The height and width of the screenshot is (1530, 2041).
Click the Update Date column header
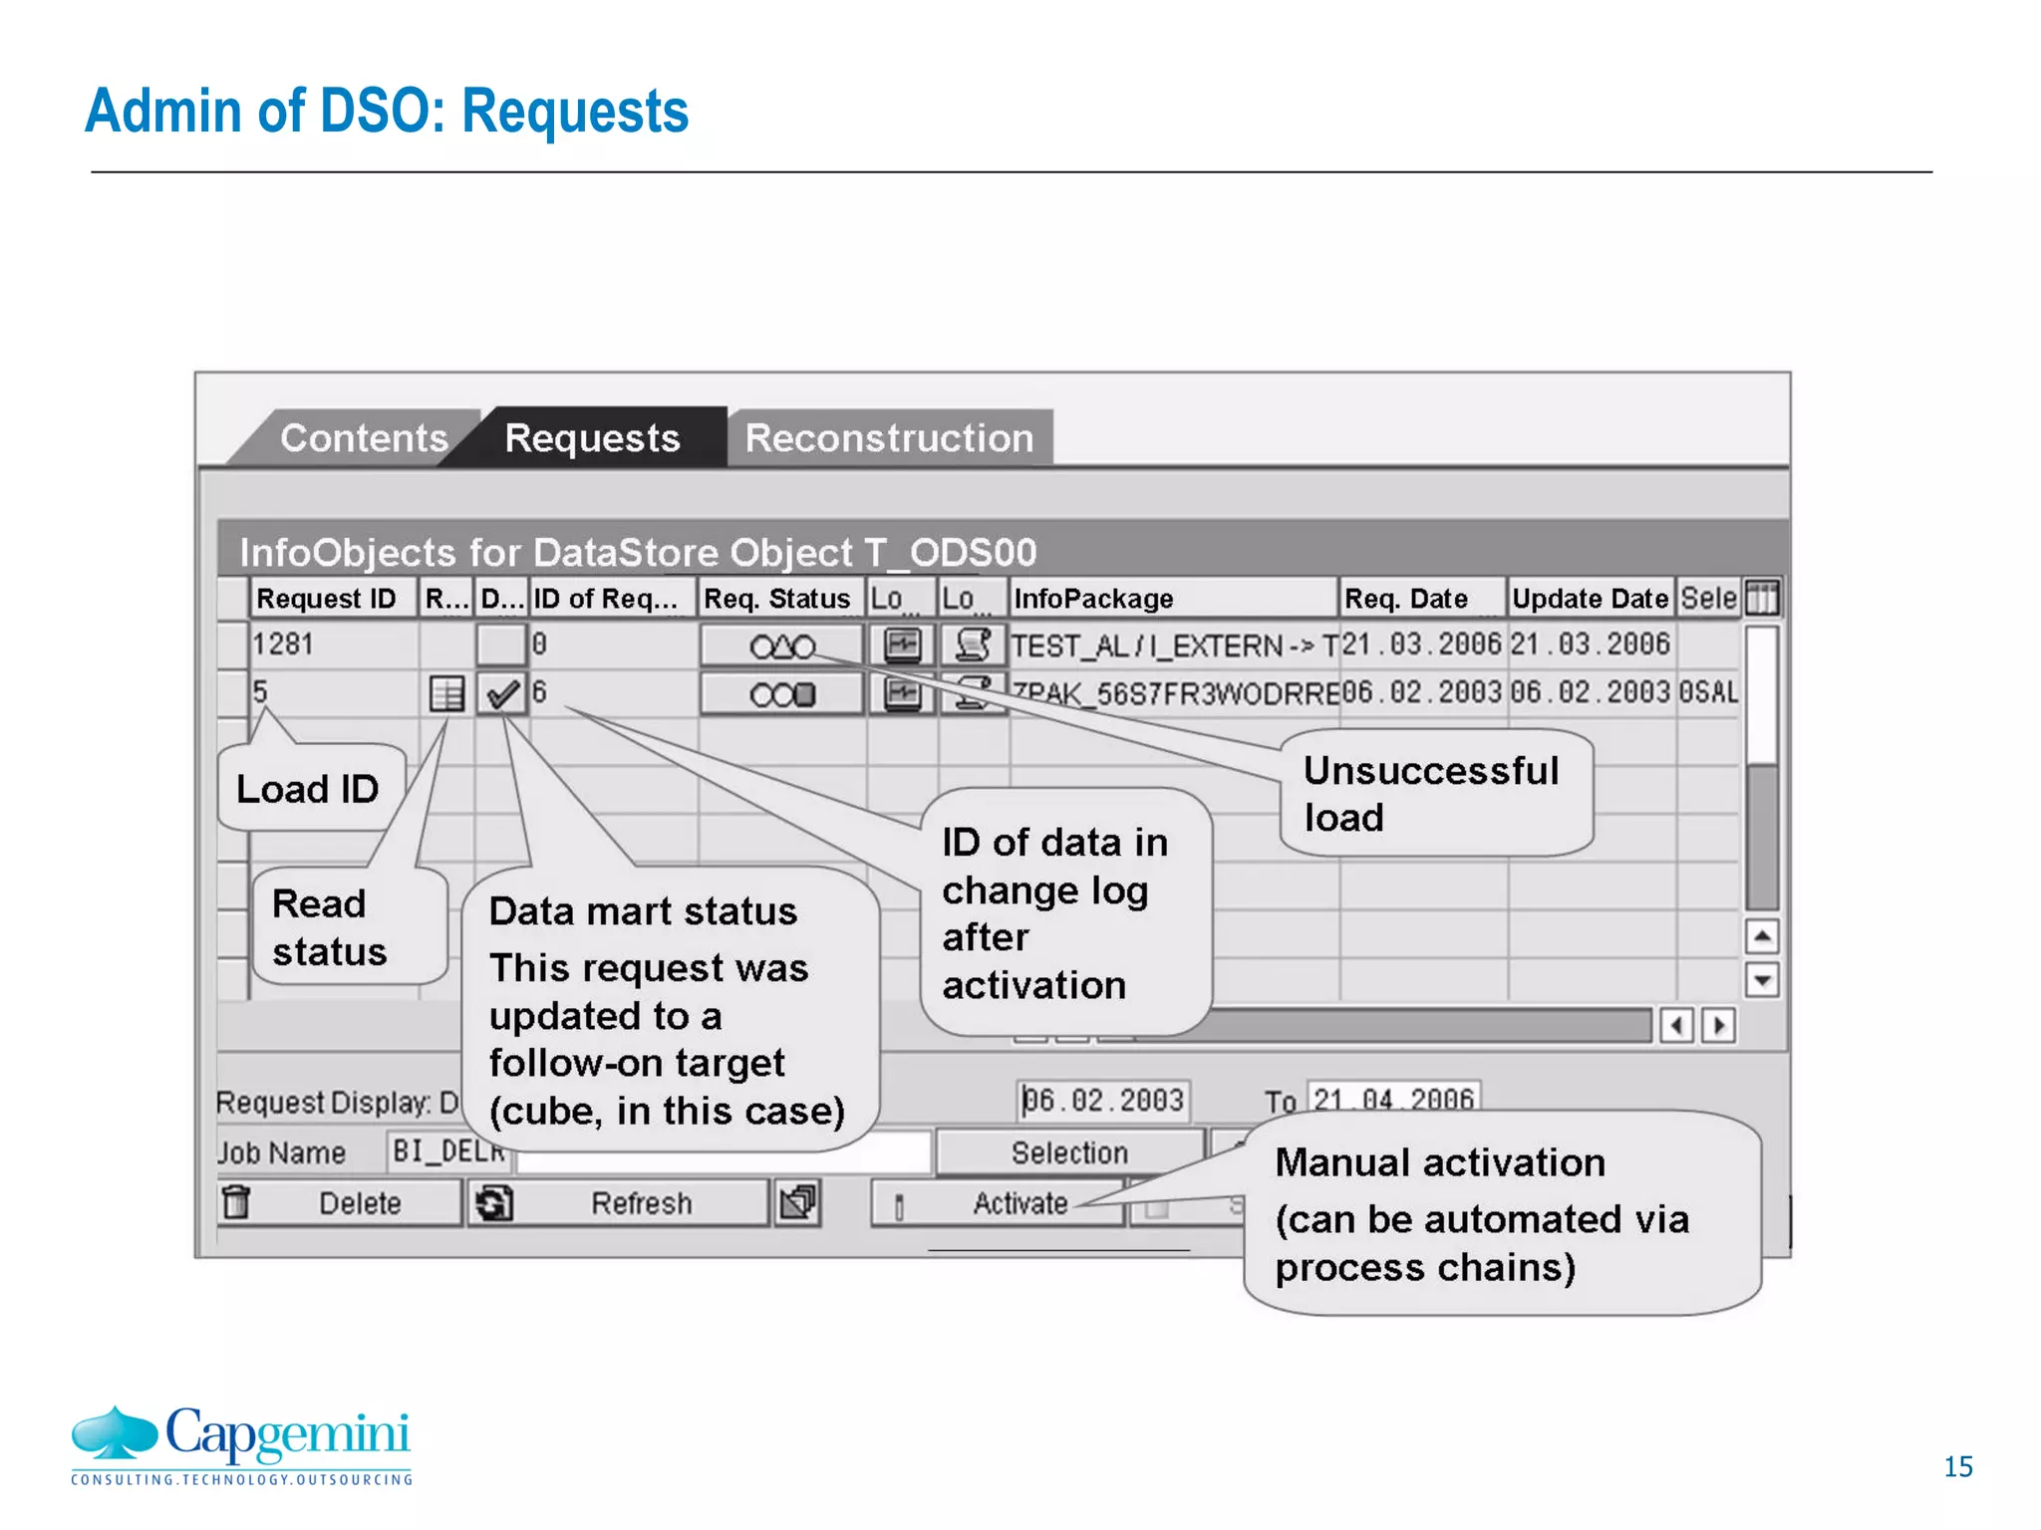point(1591,599)
